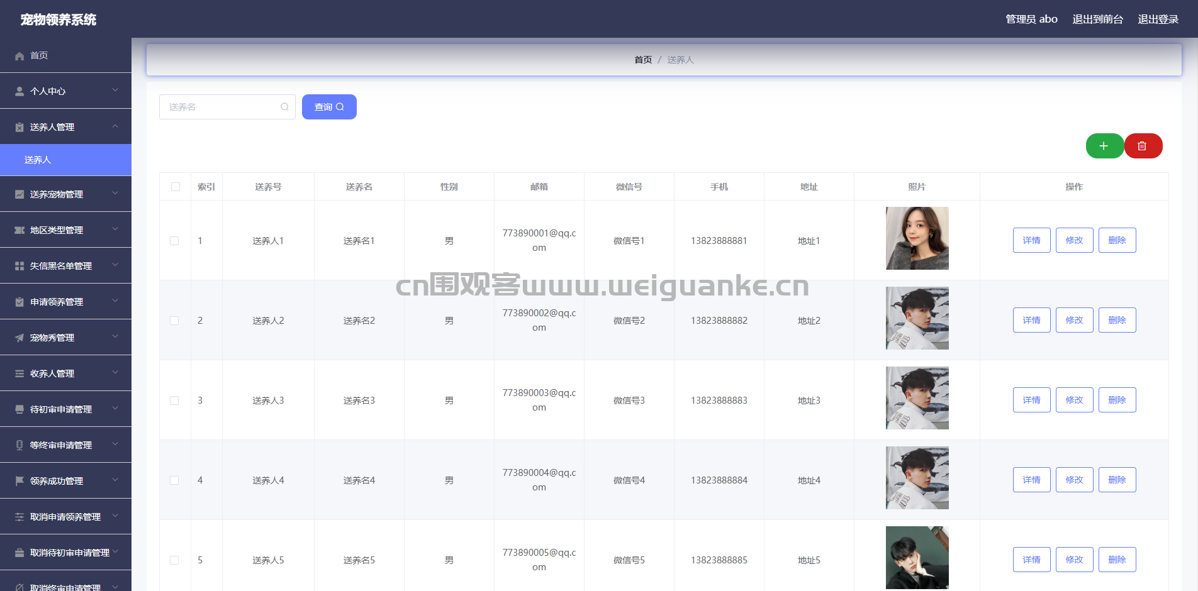Click the red trash delete button
This screenshot has width=1198, height=591.
tap(1143, 146)
